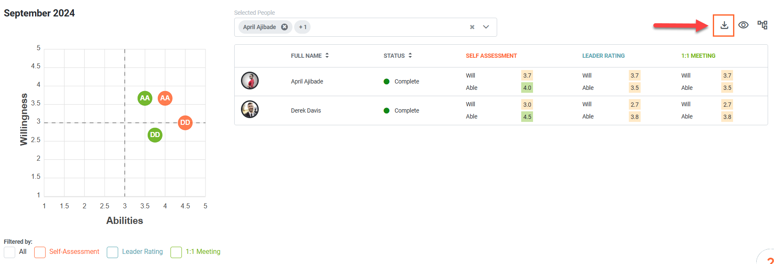The image size is (774, 264).
Task: Click the September 2024 heading
Action: 39,13
